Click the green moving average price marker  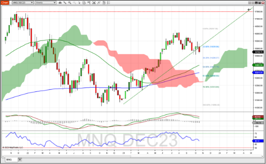[258, 65]
